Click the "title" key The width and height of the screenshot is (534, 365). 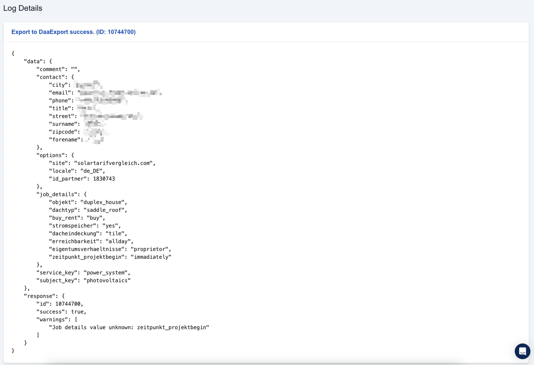60,108
